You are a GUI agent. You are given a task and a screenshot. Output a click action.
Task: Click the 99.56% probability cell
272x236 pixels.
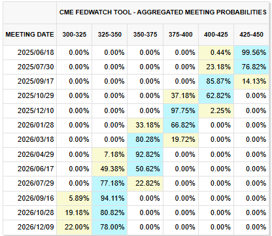[252, 52]
